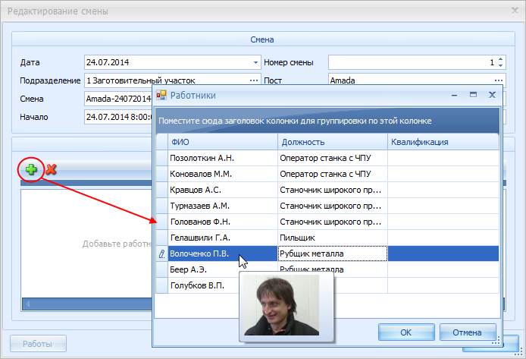The height and width of the screenshot is (359, 526).
Task: Click the Пост field containing Amada
Action: coord(417,80)
